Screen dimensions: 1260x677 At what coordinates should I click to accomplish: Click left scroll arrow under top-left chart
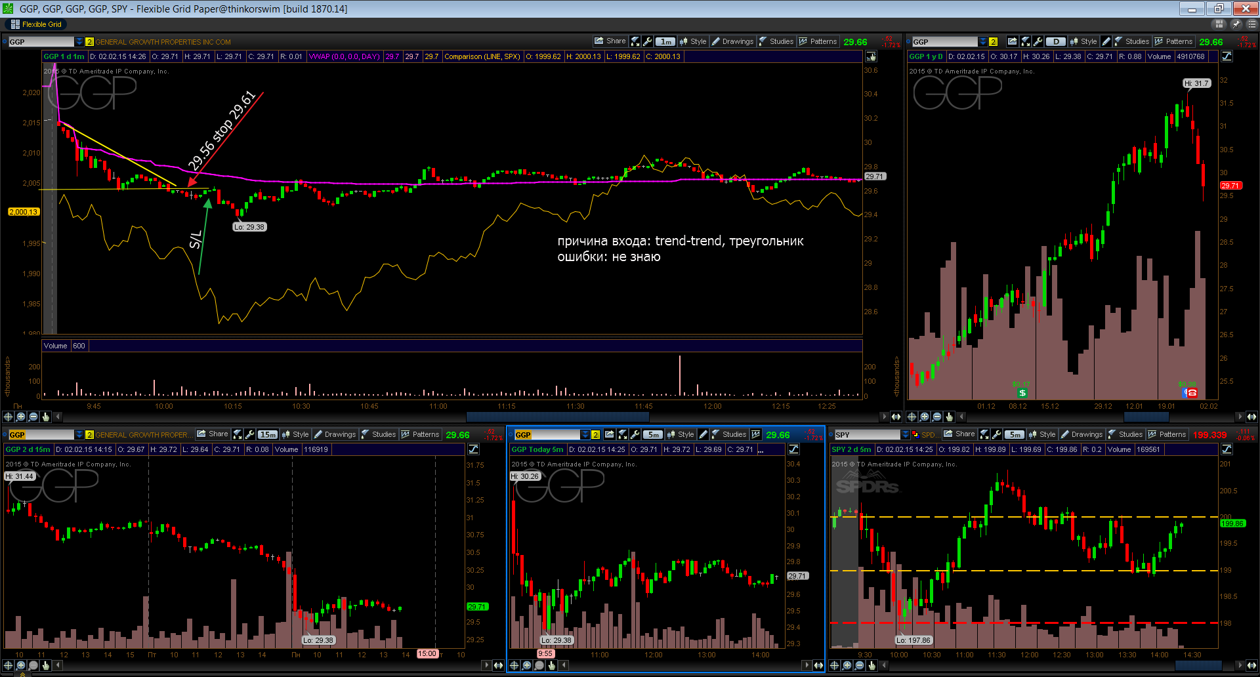pos(58,417)
